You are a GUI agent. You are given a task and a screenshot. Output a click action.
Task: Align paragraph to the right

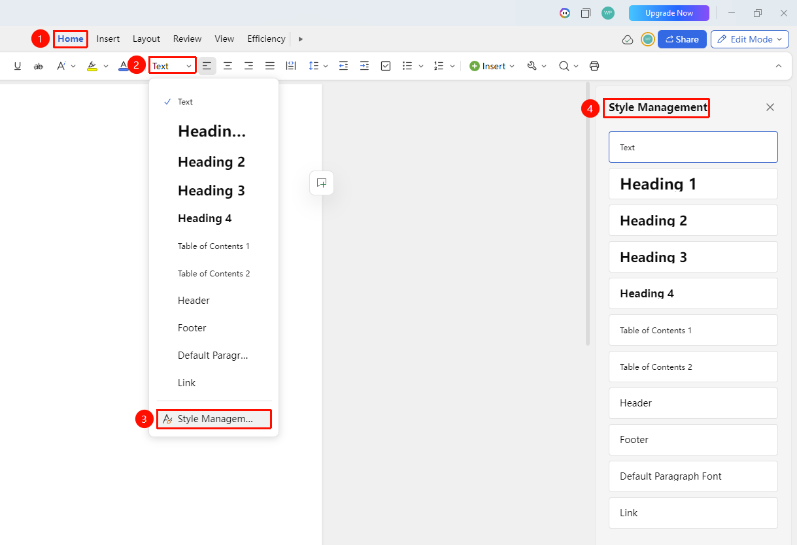pyautogui.click(x=248, y=66)
